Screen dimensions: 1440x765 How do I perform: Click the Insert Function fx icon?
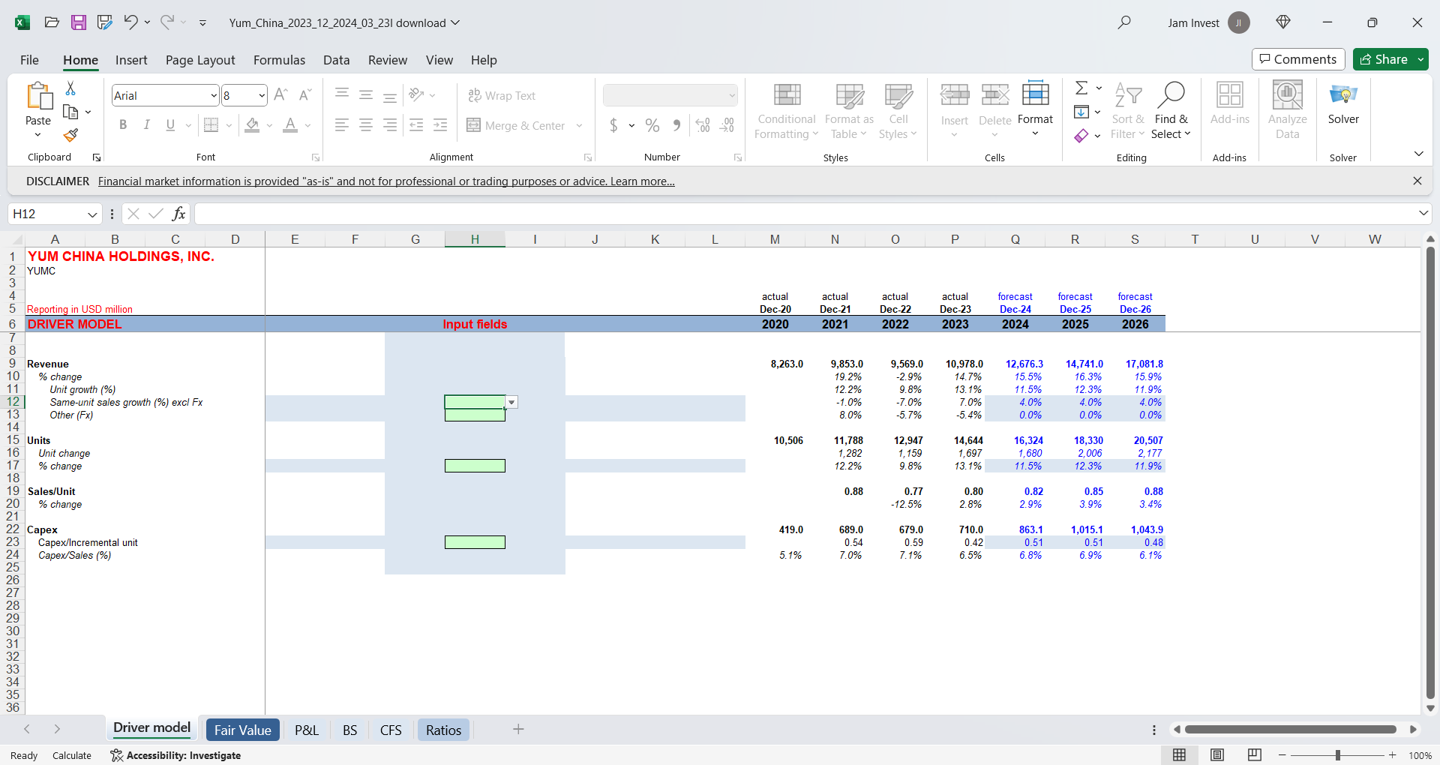tap(178, 214)
